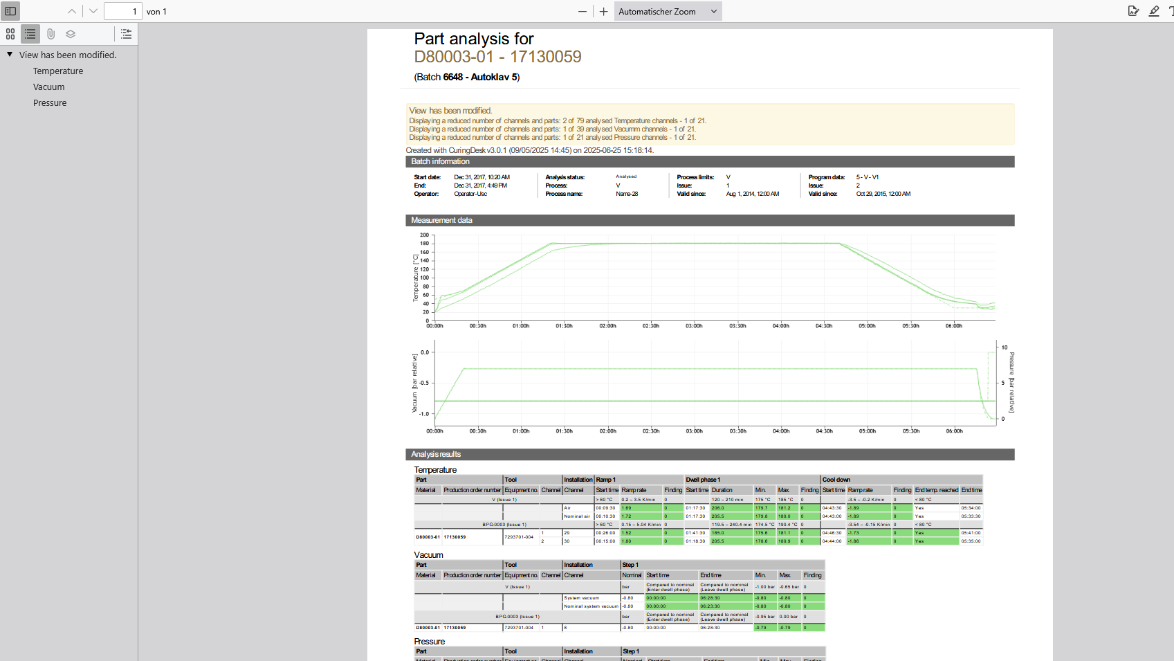Collapse the 'View has been modified.' tree
Viewport: 1174px width, 661px height.
(10, 55)
